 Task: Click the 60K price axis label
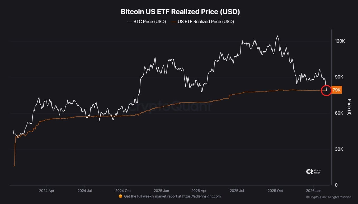pyautogui.click(x=339, y=113)
